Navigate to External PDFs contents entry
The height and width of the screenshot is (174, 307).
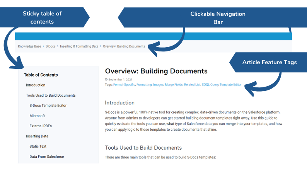tap(41, 126)
